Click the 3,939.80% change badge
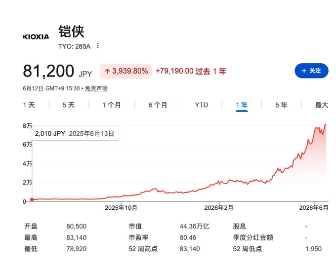 [126, 71]
